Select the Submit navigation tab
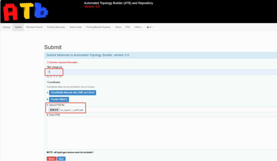Screen dimensions: 277x161 [x=18, y=27]
